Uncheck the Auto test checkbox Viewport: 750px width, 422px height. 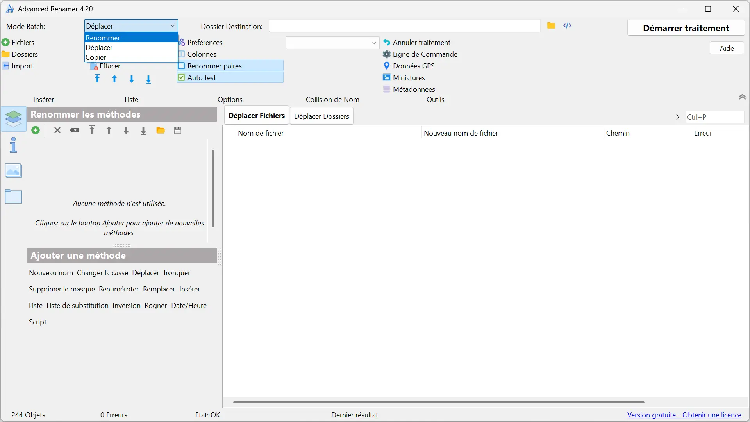[x=182, y=77]
